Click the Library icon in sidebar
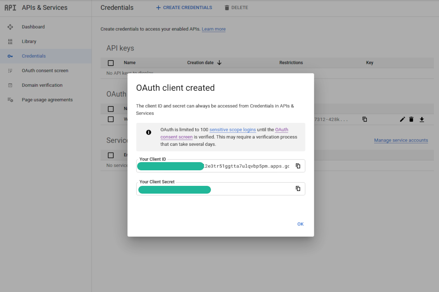The width and height of the screenshot is (439, 292). [10, 42]
